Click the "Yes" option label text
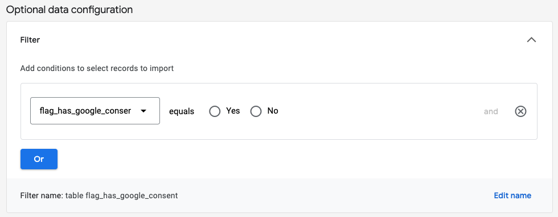Viewport: 558px width, 217px height. tap(233, 111)
